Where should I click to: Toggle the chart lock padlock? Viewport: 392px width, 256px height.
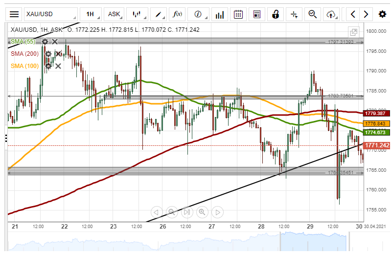(x=276, y=14)
